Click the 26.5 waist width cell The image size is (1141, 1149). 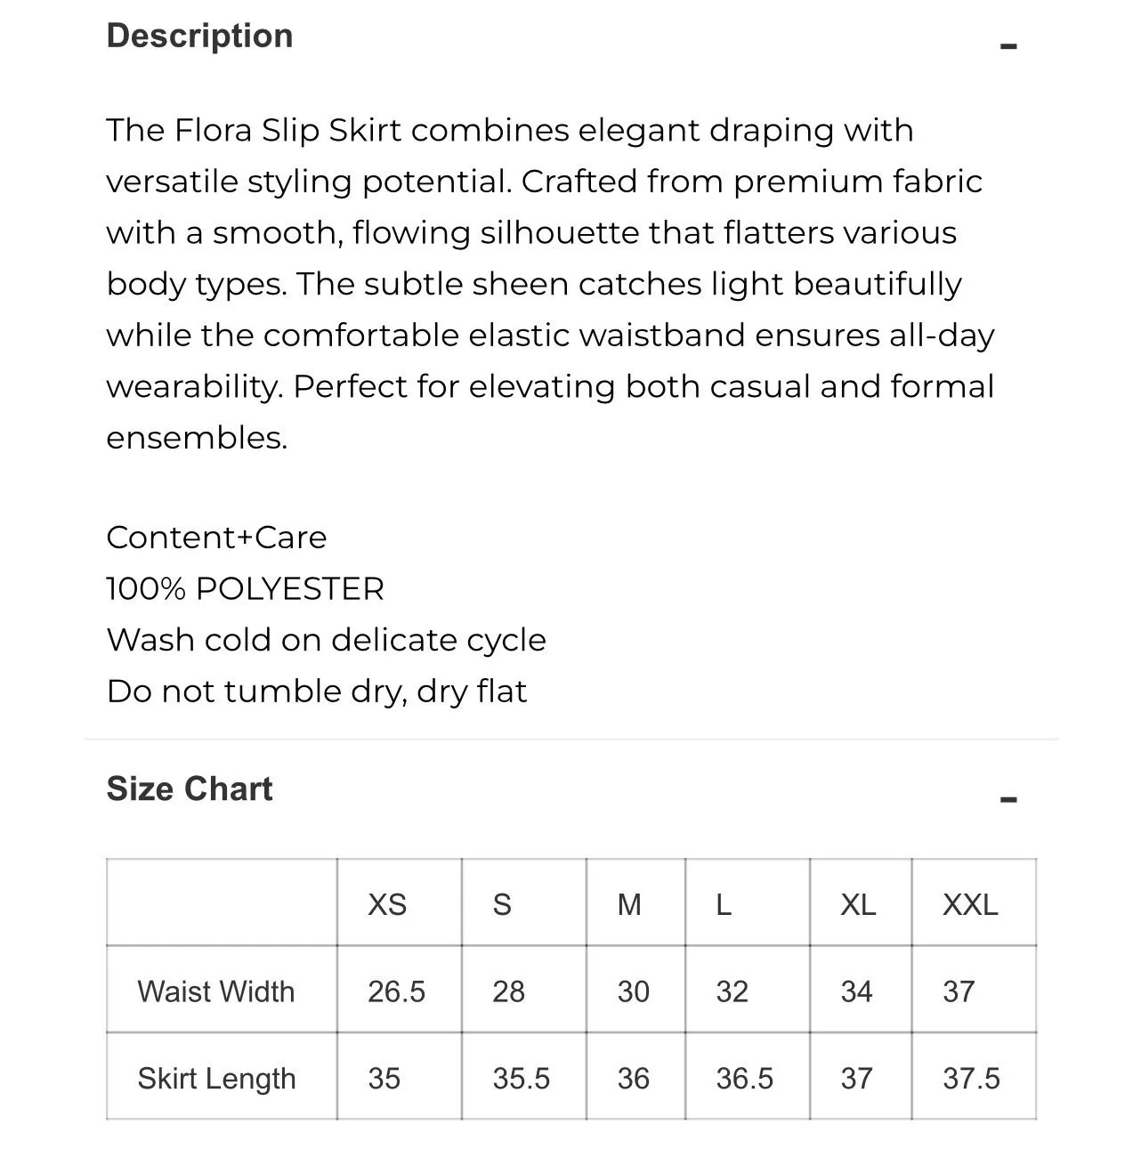click(x=397, y=991)
